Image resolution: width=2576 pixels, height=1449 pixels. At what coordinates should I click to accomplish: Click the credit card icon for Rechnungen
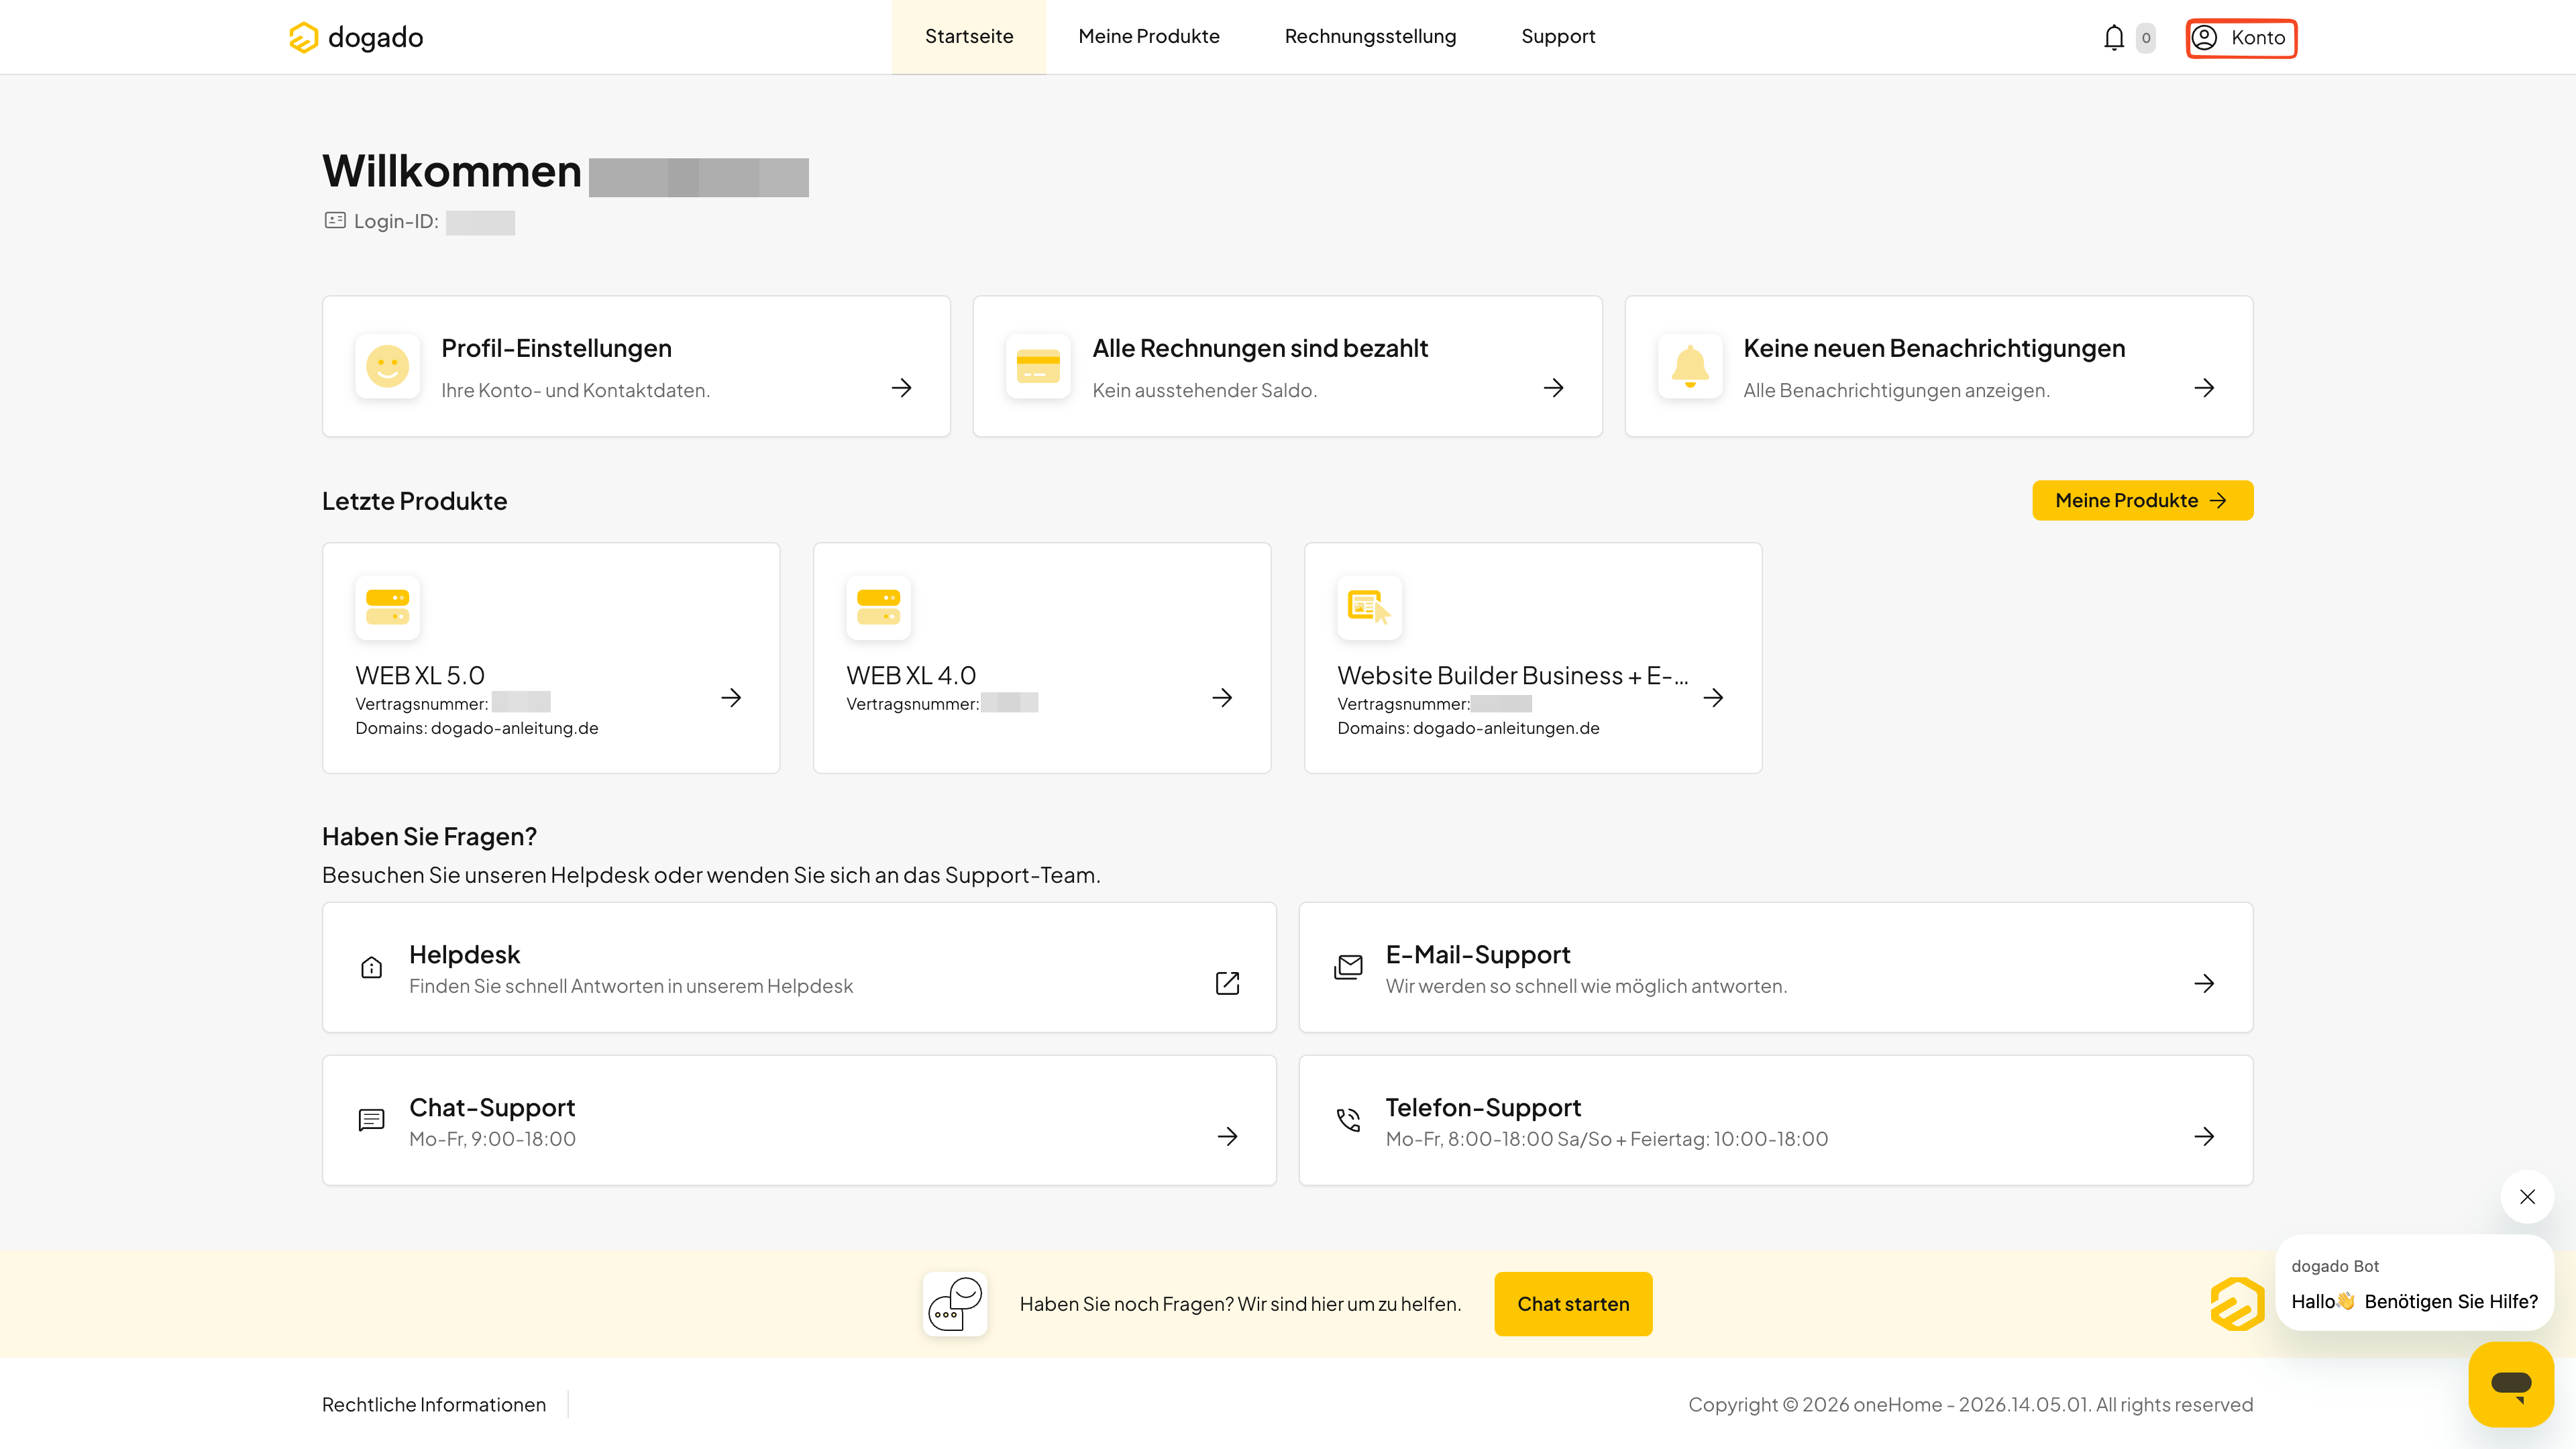point(1038,366)
